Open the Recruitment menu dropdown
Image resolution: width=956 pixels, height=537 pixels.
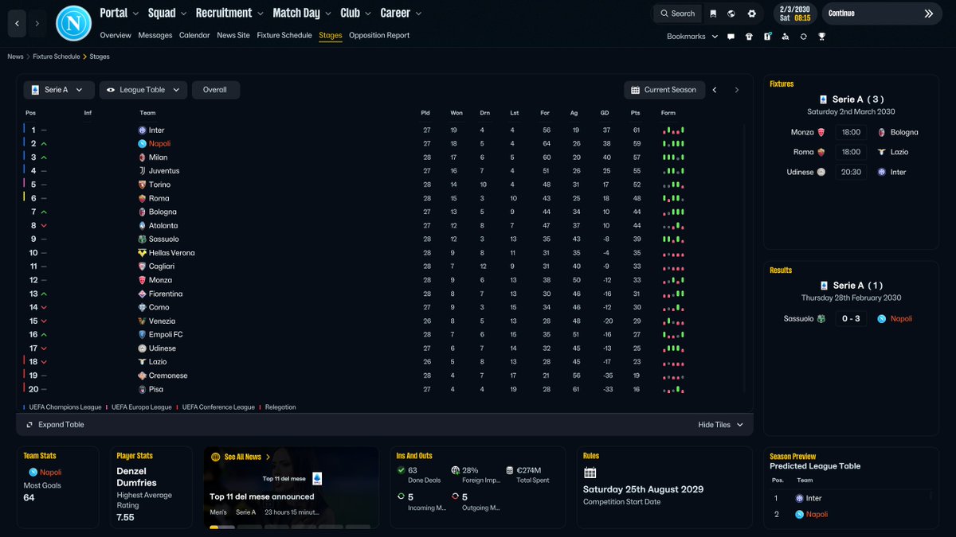coord(229,13)
